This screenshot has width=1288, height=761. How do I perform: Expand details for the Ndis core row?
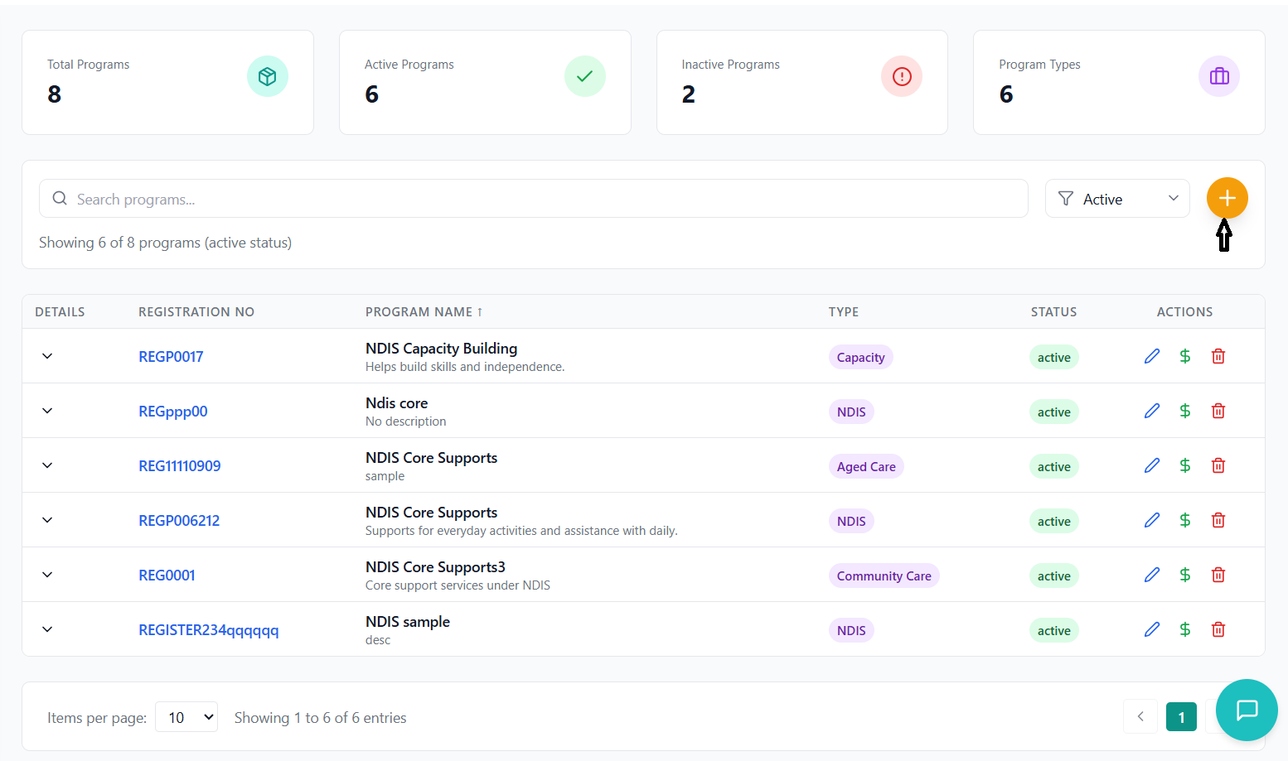(x=47, y=411)
